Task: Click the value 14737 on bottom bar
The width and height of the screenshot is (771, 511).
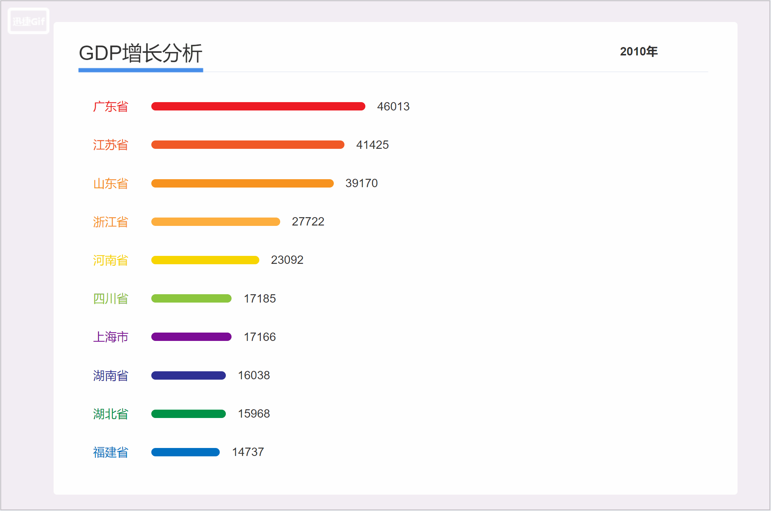Action: point(249,452)
